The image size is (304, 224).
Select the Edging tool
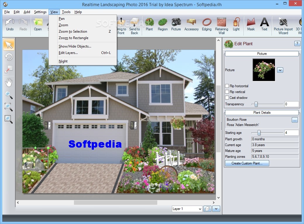[207, 25]
